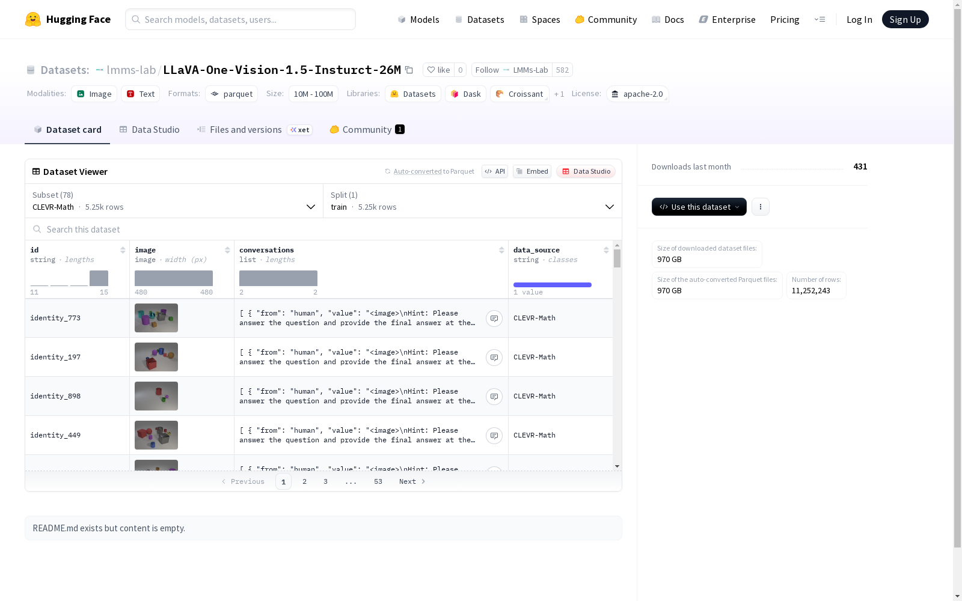Switch to the Data Studio tab
This screenshot has height=601, width=962.
point(149,130)
